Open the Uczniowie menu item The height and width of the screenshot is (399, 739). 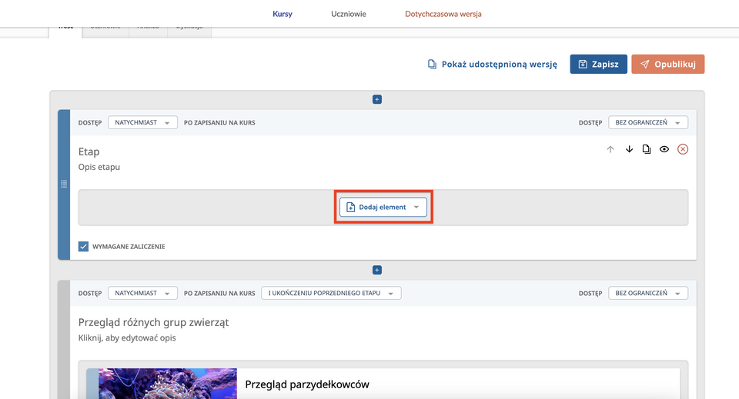point(349,14)
